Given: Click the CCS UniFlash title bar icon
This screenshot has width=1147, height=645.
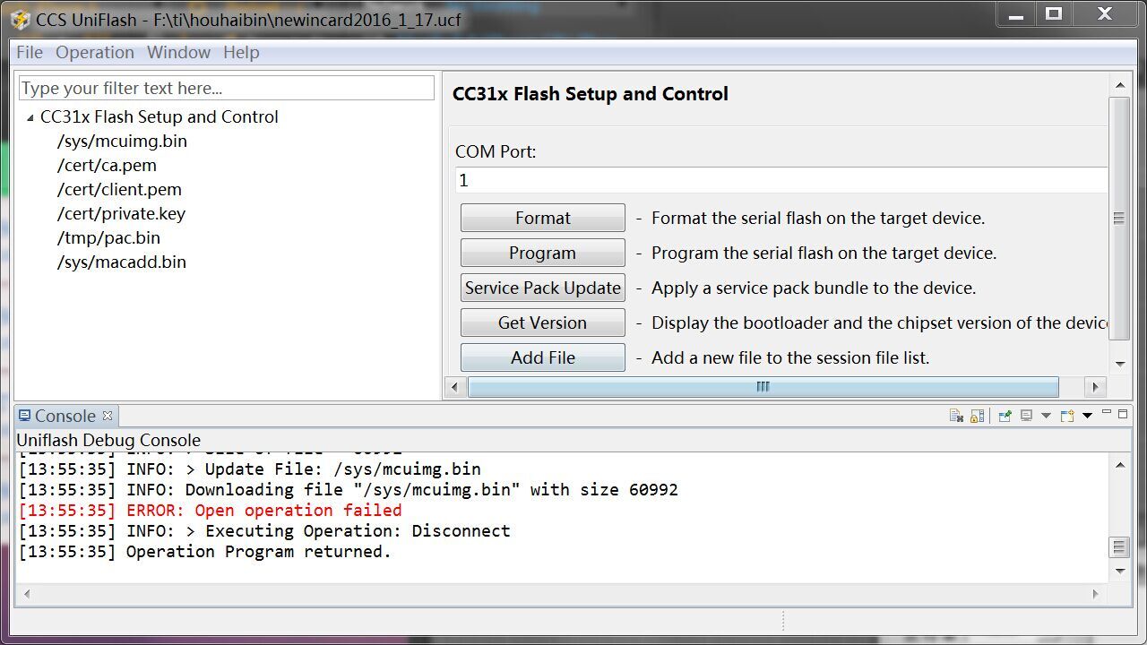Looking at the screenshot, I should coord(20,19).
